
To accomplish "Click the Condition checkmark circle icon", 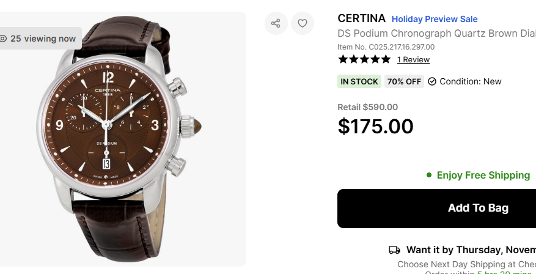I will [x=432, y=81].
